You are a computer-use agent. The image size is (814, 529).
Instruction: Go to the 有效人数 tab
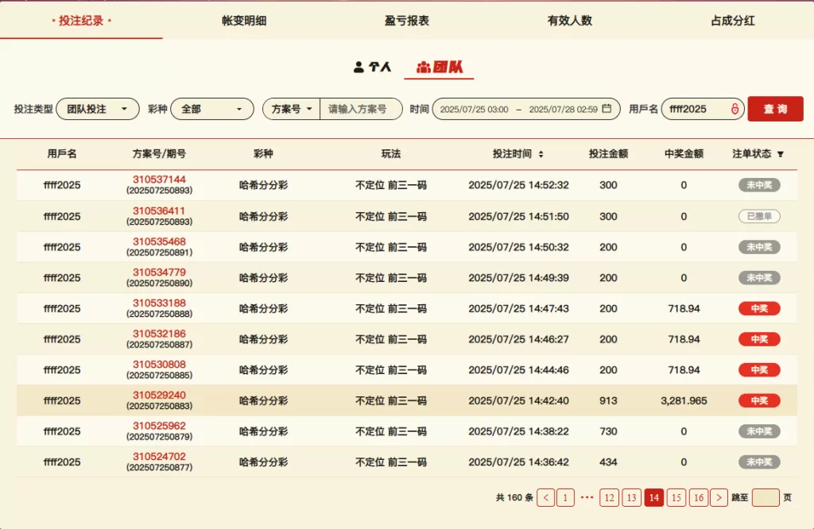click(x=569, y=21)
